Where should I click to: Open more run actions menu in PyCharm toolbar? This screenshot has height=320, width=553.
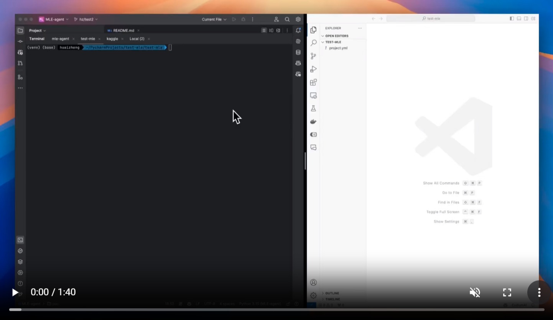252,20
